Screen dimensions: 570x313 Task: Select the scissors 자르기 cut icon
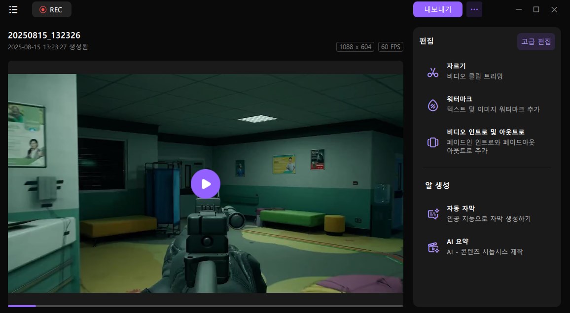pyautogui.click(x=433, y=72)
